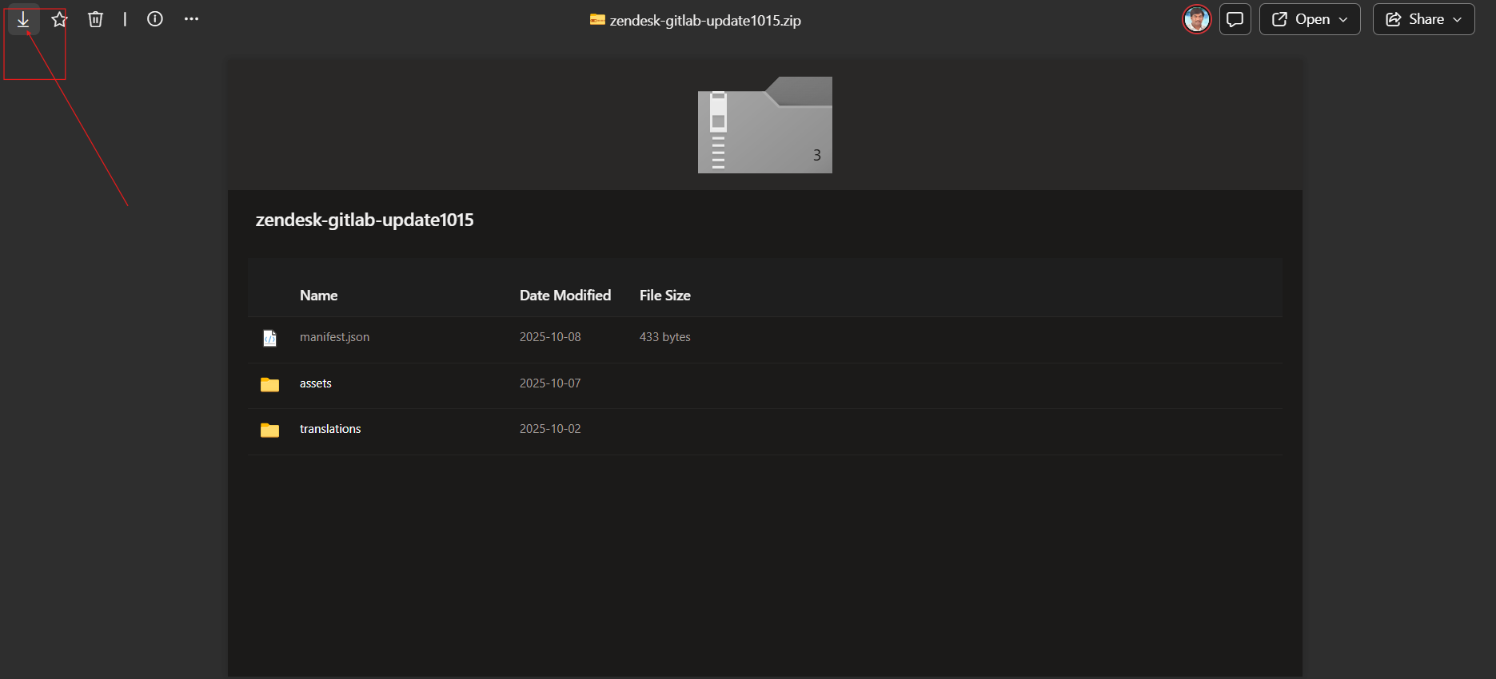The image size is (1496, 679).
Task: Sort by File Size column header
Action: tap(665, 296)
